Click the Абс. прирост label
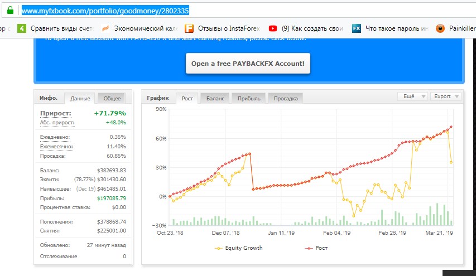Screen dimensions: 476x276 coord(57,123)
